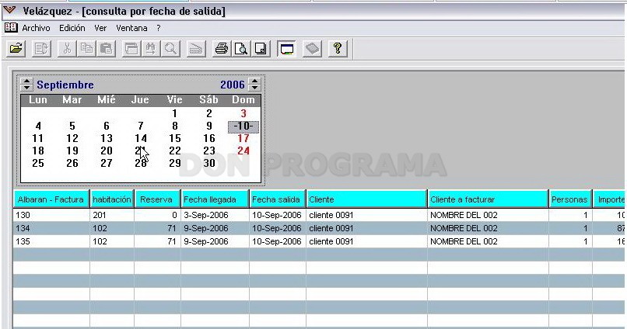Click the open folder toolbar icon
This screenshot has width=627, height=329.
(16, 49)
